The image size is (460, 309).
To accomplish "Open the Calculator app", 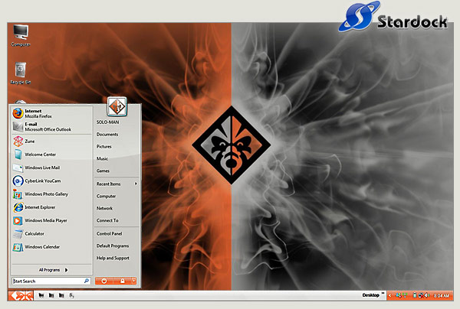I will 34,233.
